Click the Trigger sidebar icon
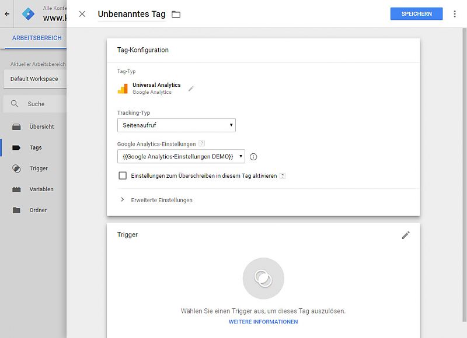Screen dimensions: 467x338 [16, 168]
